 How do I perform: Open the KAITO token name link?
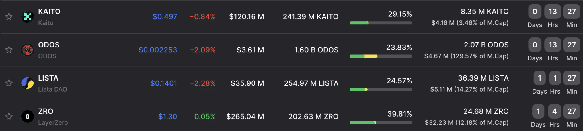[49, 12]
